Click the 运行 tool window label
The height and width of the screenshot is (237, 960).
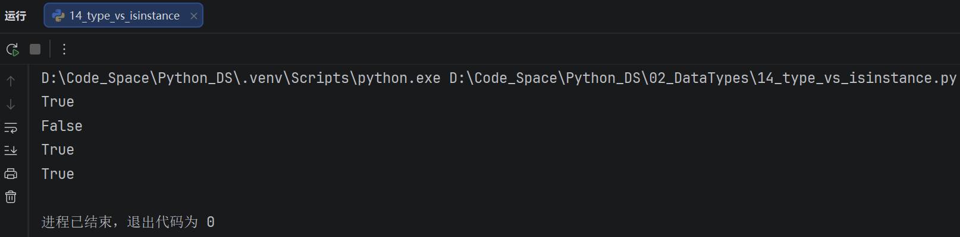tap(15, 16)
